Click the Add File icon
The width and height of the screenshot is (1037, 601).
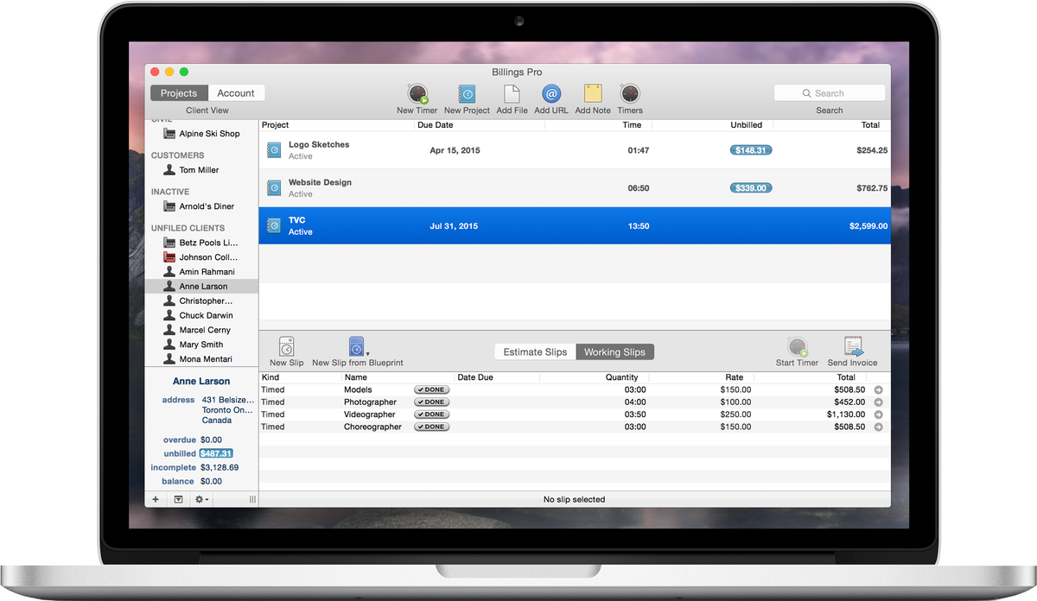point(512,93)
